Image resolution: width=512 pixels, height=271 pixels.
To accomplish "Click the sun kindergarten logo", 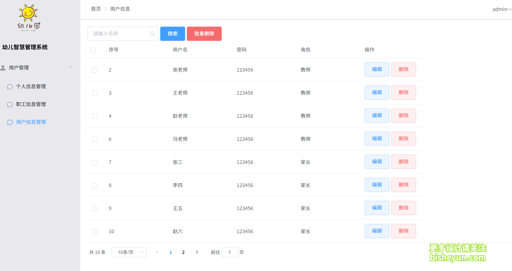I will click(30, 18).
